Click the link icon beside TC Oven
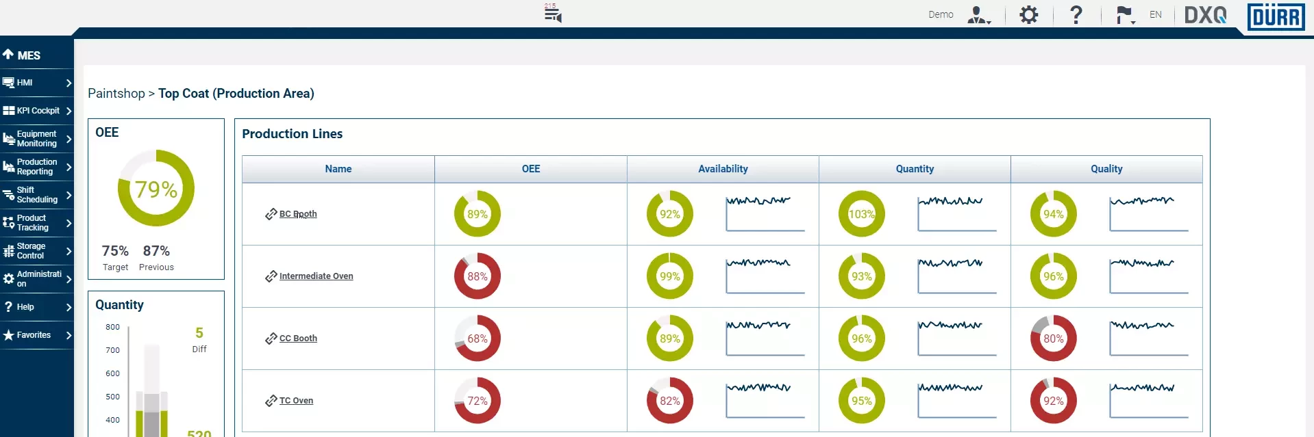This screenshot has height=437, width=1314. tap(271, 401)
